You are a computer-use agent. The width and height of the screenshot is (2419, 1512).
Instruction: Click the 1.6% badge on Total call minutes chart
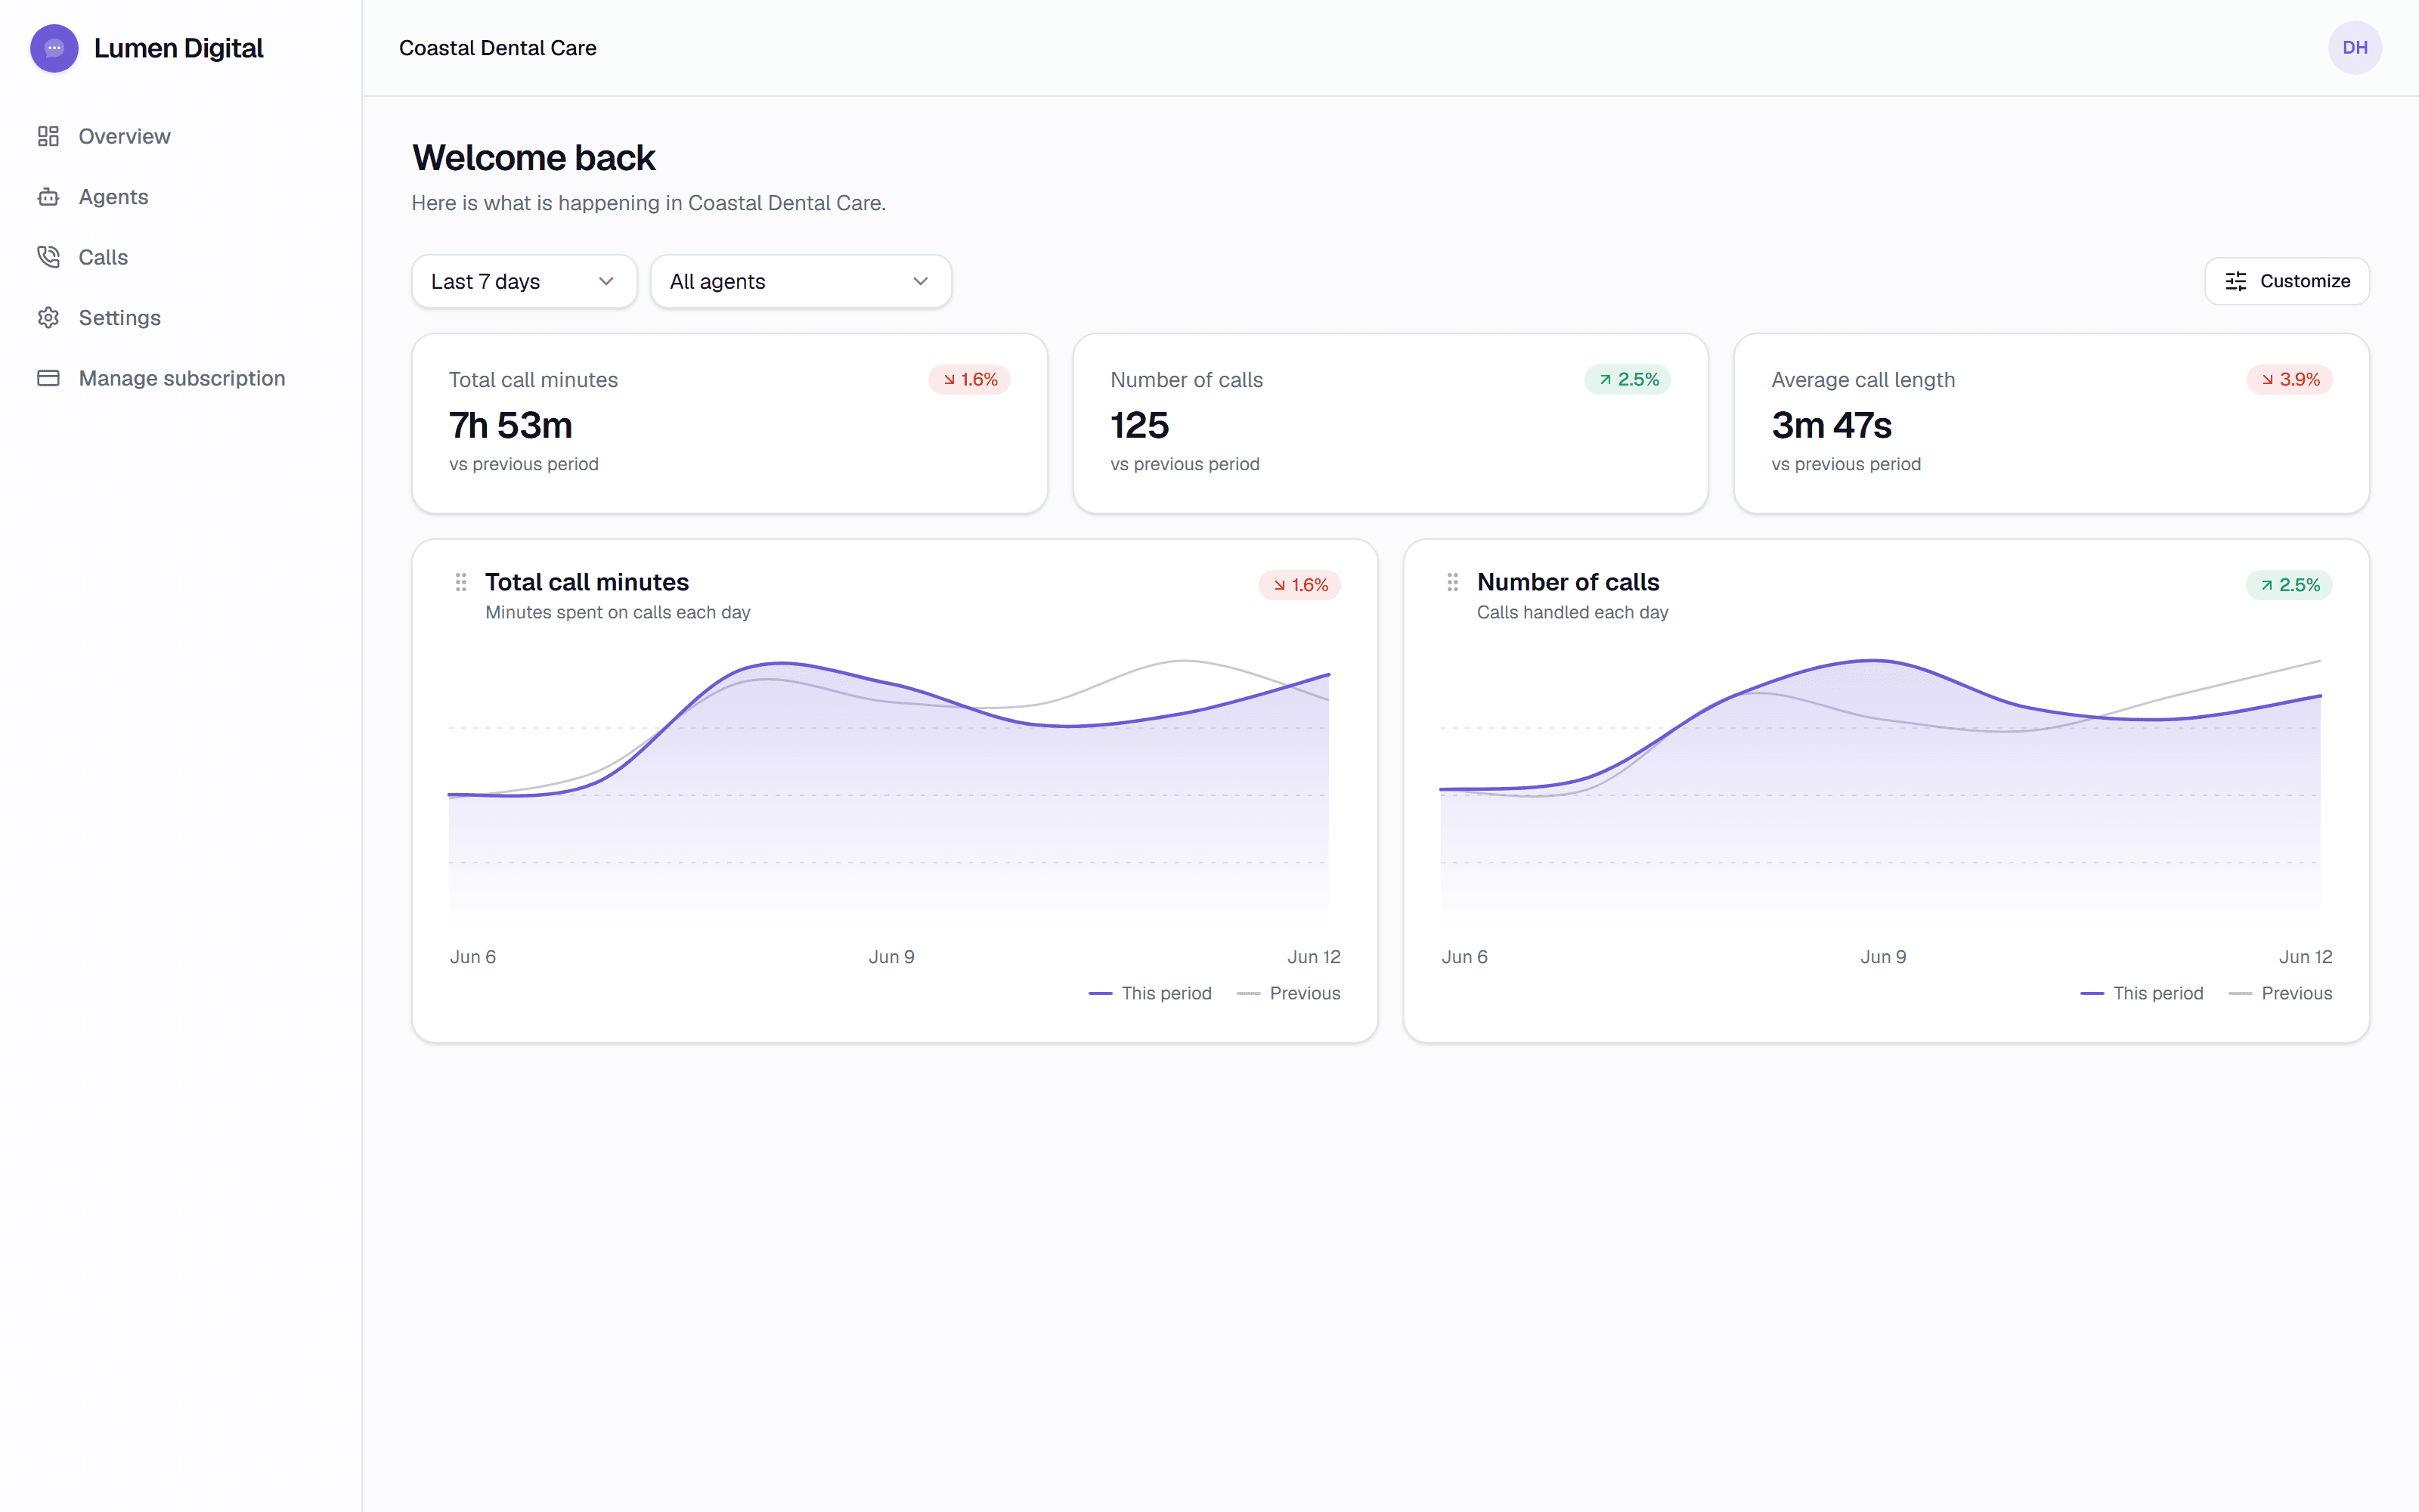(x=1299, y=585)
